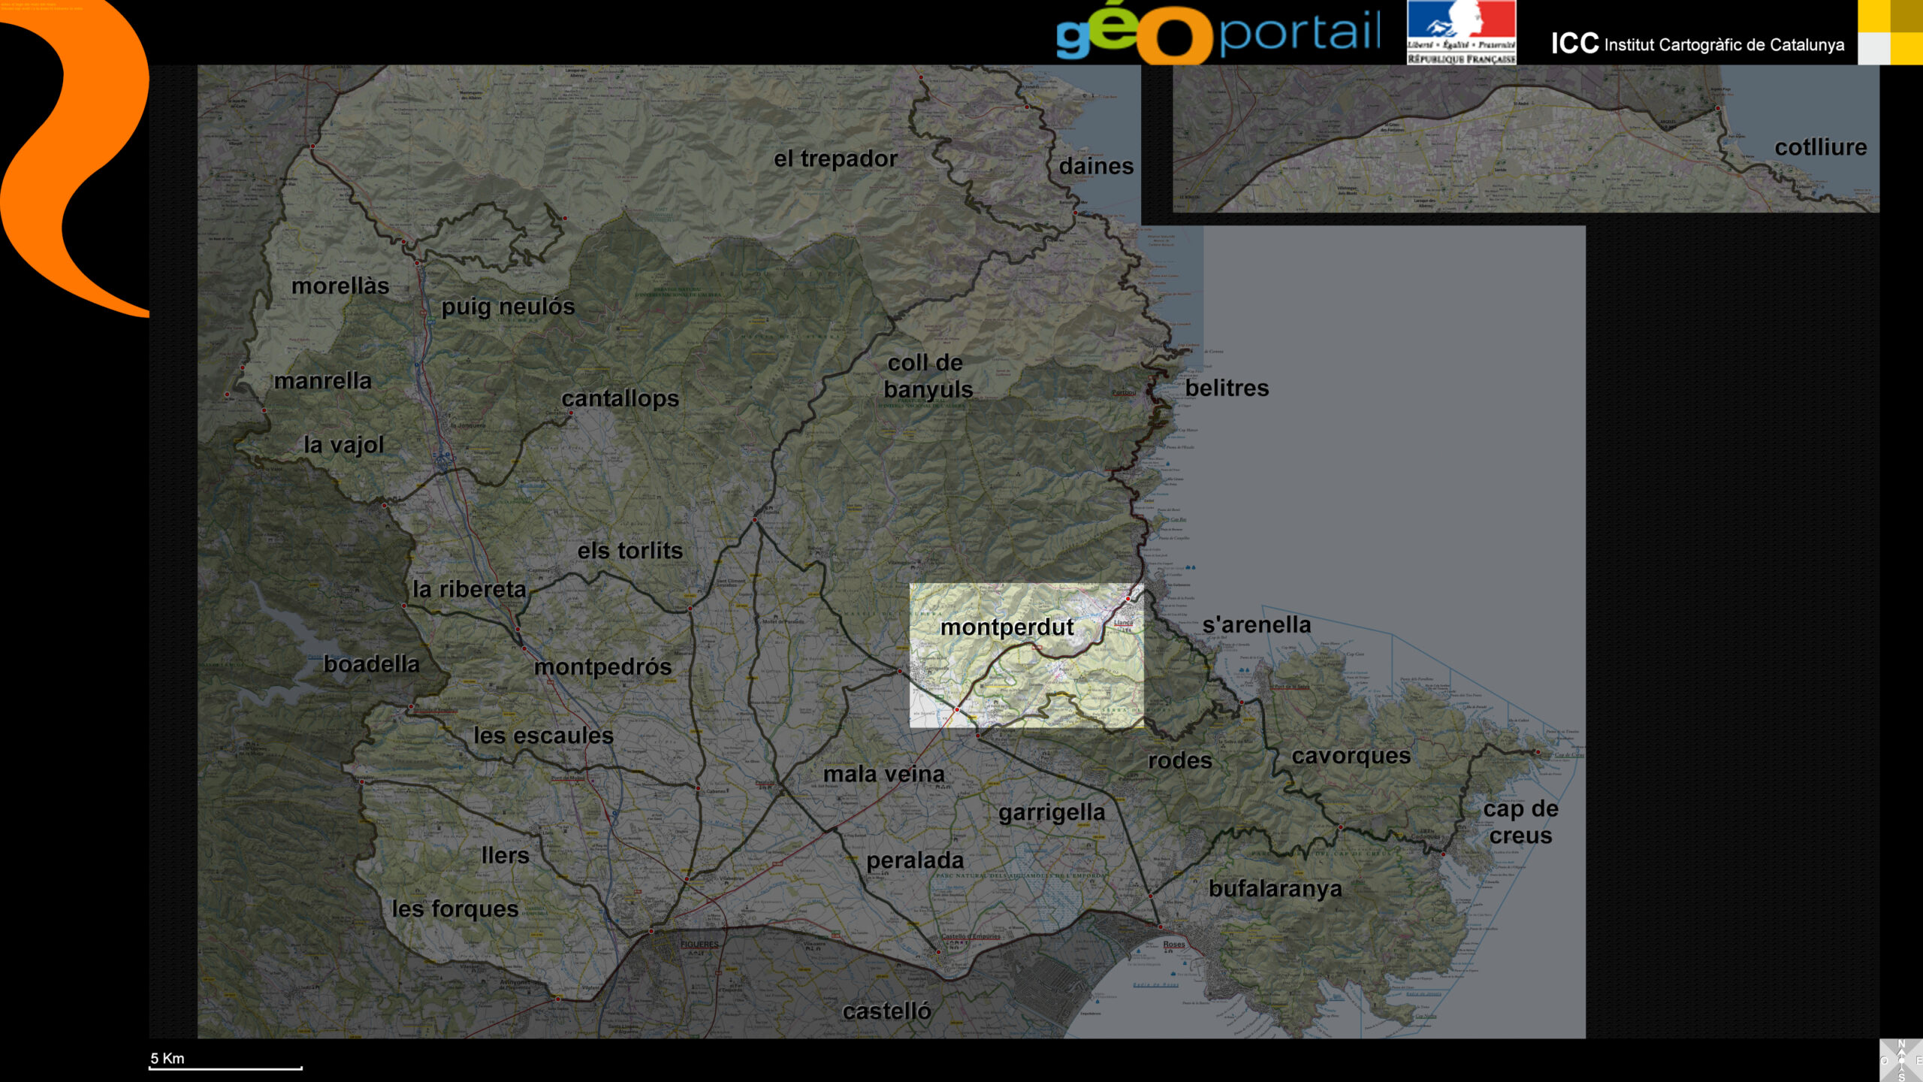Click the géoportail logo
The height and width of the screenshot is (1082, 1923).
tap(1217, 34)
